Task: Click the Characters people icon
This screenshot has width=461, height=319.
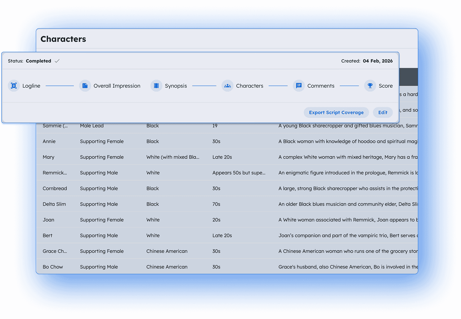Action: [x=228, y=86]
